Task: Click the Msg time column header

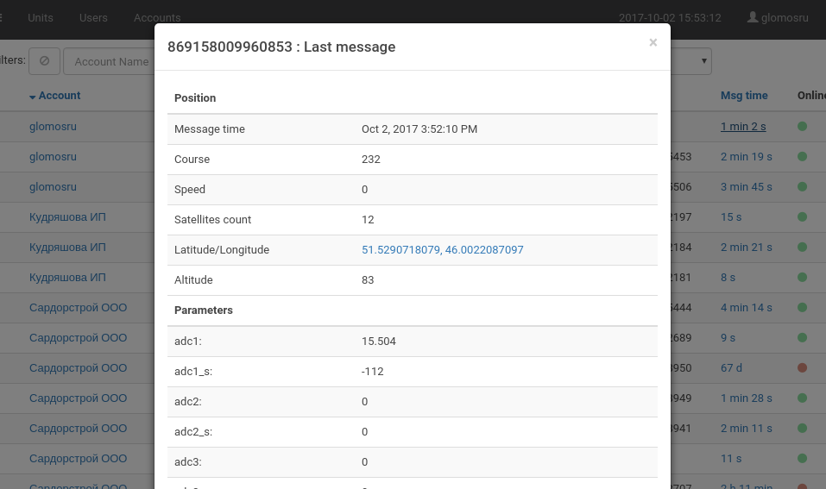Action: coord(743,96)
